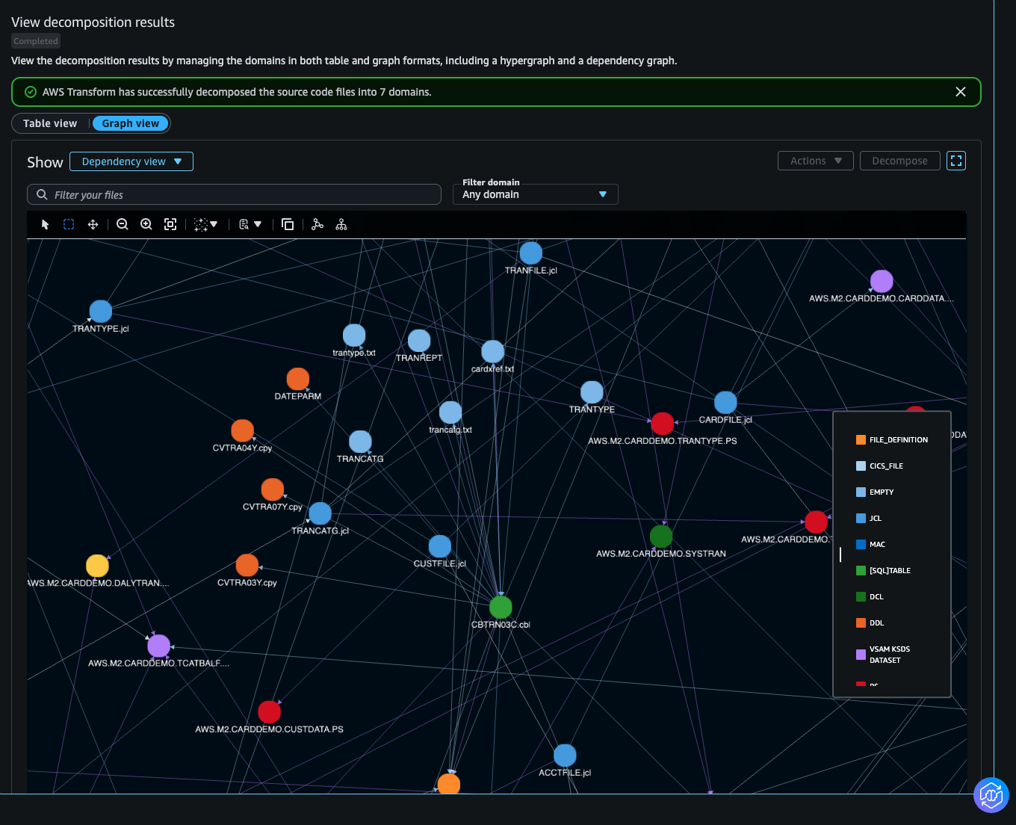This screenshot has width=1016, height=825.
Task: Open the Dependency view dropdown
Action: tap(131, 161)
